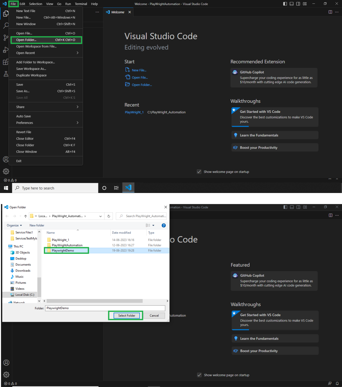The height and width of the screenshot is (387, 342).
Task: Open the address path history dropdown arrow
Action: (101, 216)
